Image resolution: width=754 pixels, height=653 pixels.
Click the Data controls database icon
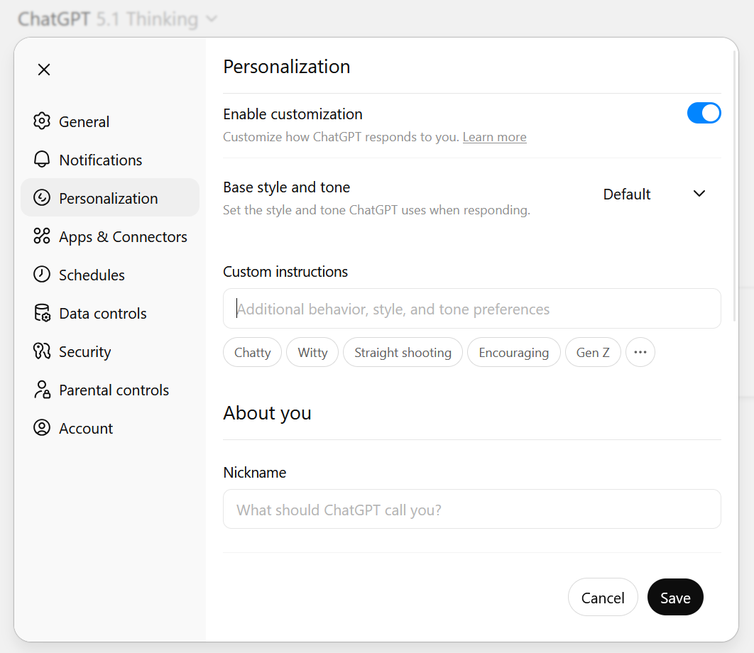42,313
